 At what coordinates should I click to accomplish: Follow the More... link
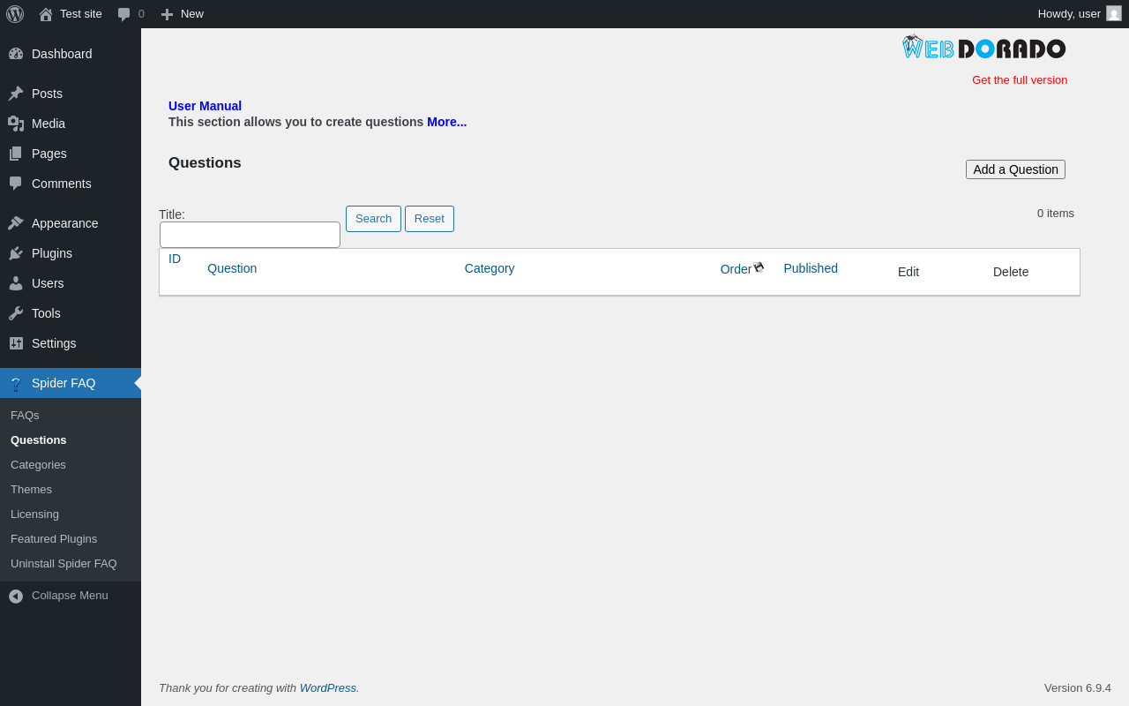point(447,122)
